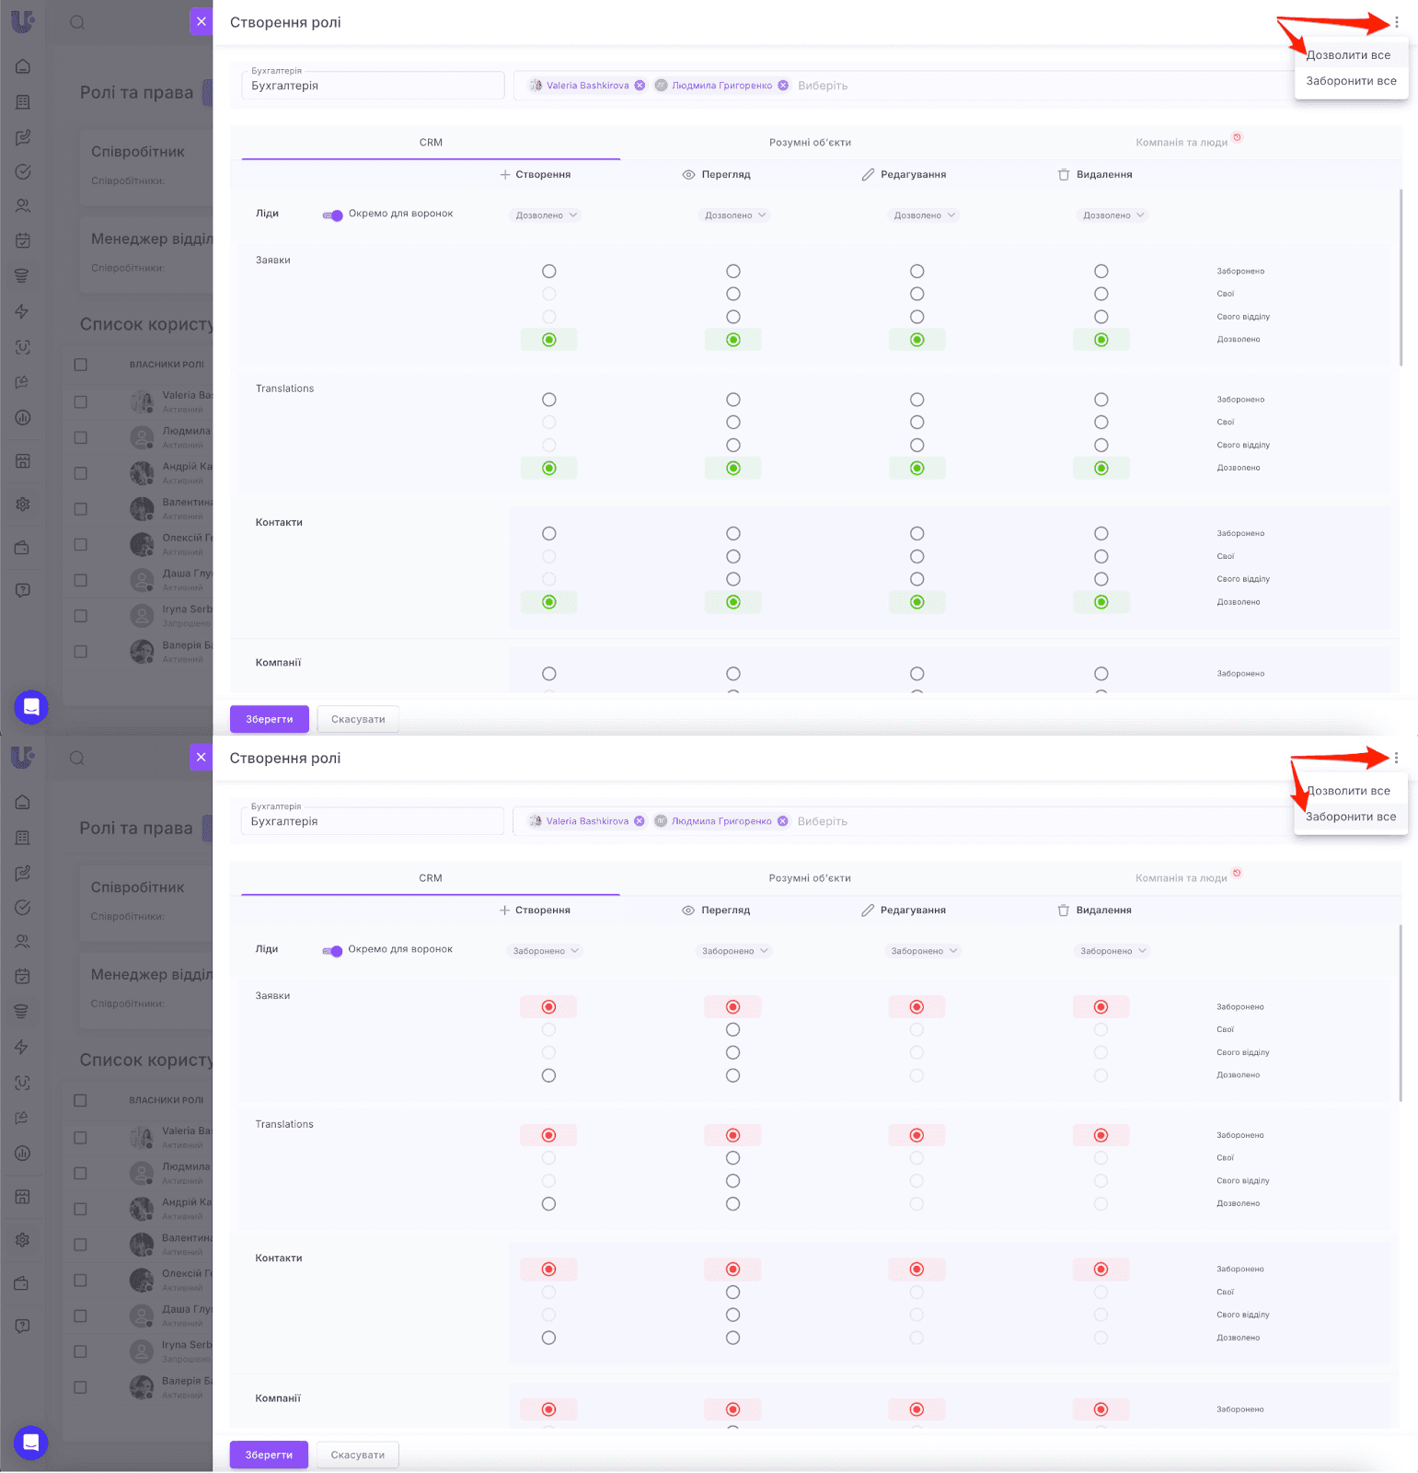Open Ліди Видалення 'Заборонено' dropdown
The width and height of the screenshot is (1418, 1473).
tap(1113, 951)
